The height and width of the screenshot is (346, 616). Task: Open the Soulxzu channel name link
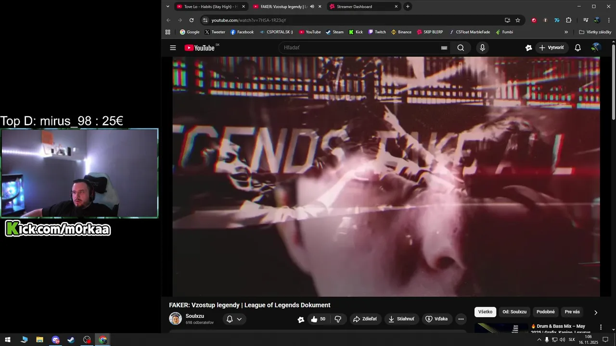tap(195, 316)
